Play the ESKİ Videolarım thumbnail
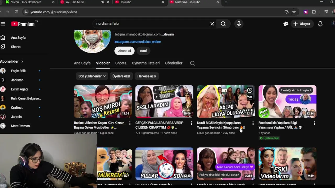The width and height of the screenshot is (335, 188). (x=287, y=164)
